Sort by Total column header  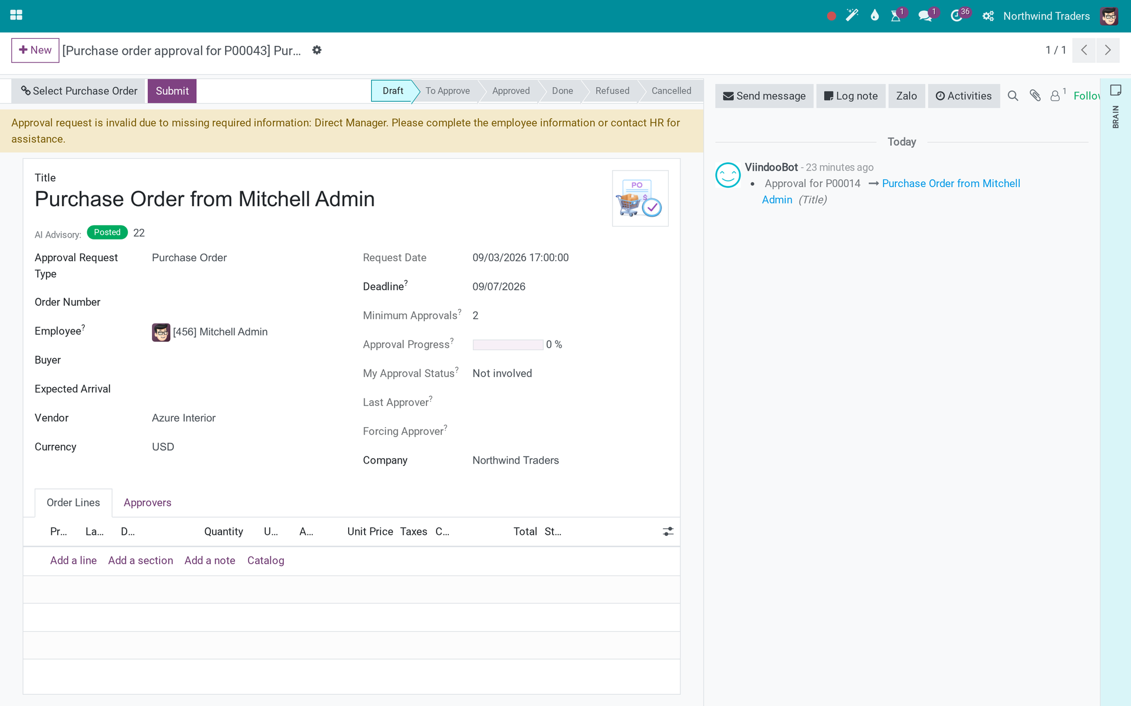[525, 532]
